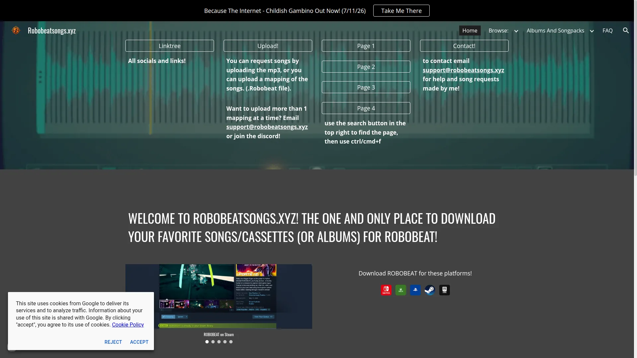Select fifth carousel dot indicator

[231, 342]
